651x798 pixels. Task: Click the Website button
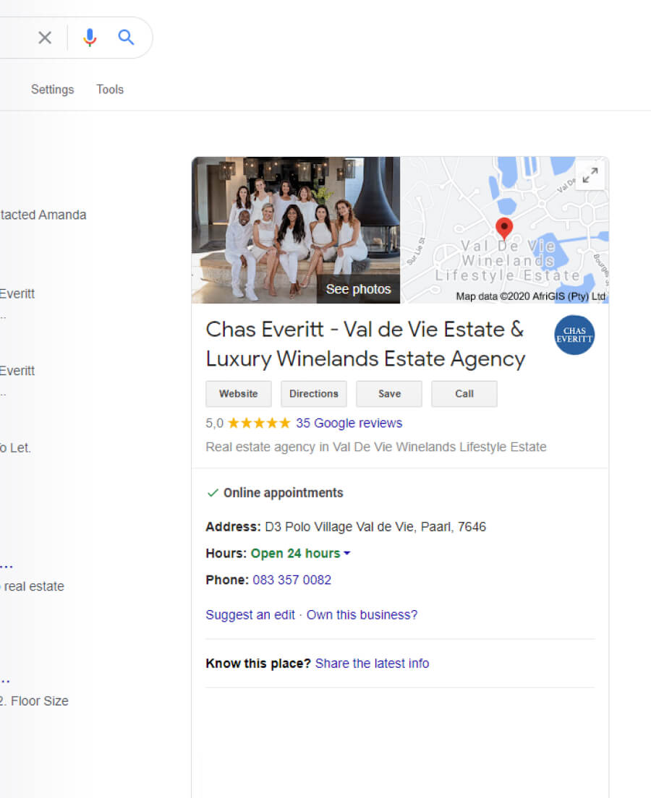point(239,394)
